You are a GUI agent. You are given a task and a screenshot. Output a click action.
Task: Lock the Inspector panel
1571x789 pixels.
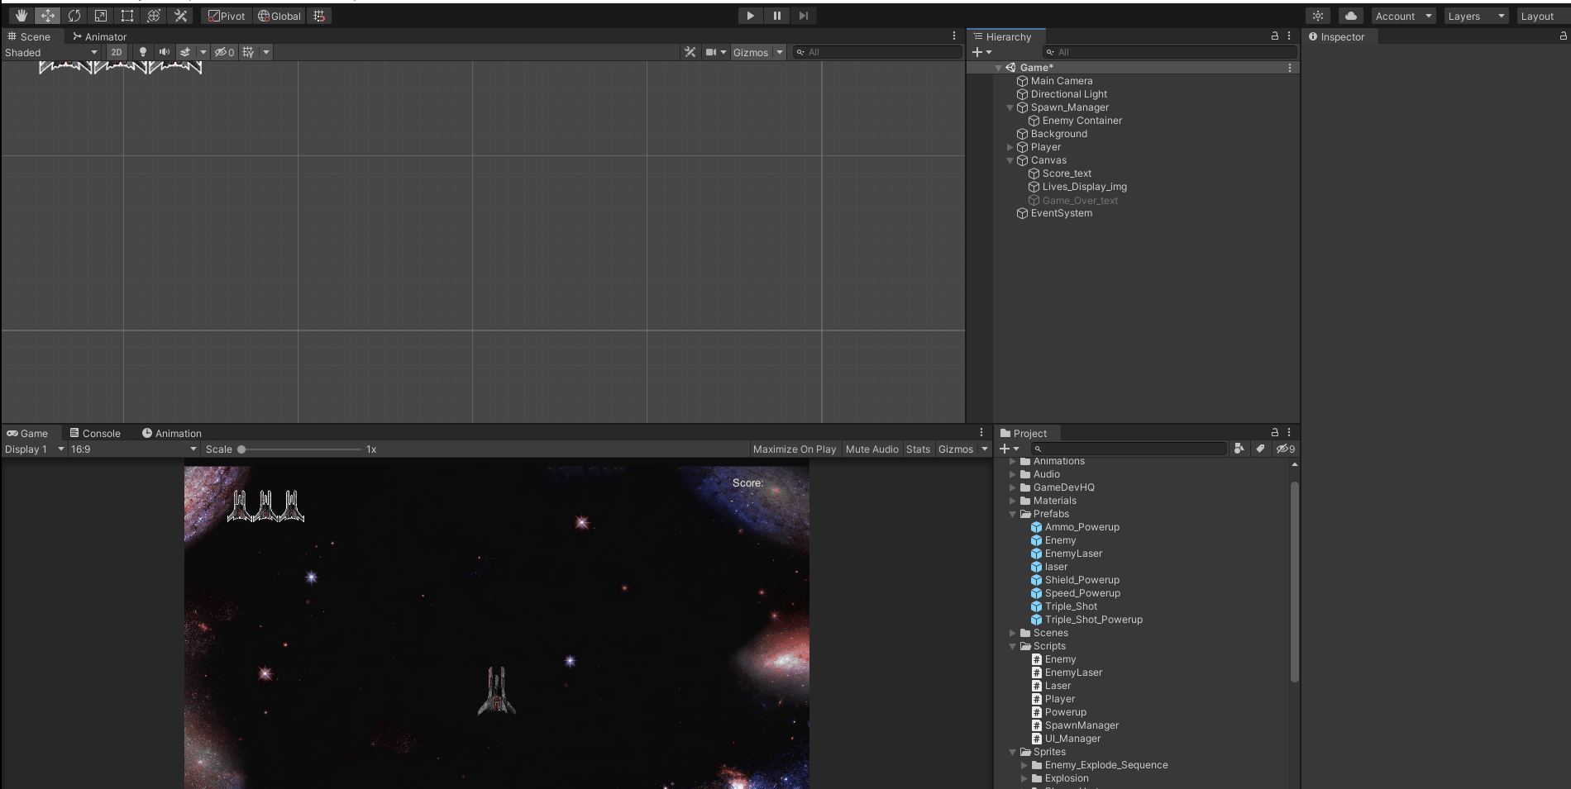tap(1563, 36)
